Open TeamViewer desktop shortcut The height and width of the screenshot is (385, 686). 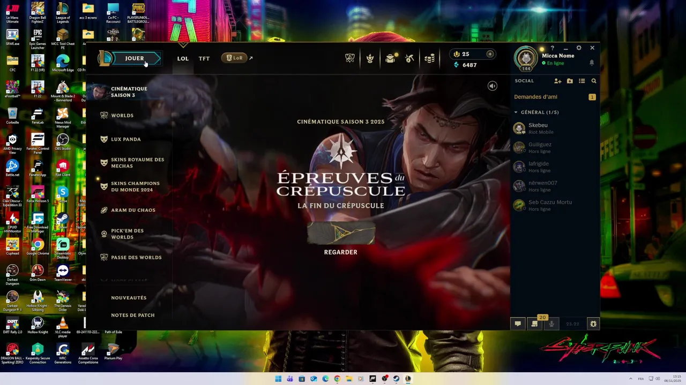[63, 273]
